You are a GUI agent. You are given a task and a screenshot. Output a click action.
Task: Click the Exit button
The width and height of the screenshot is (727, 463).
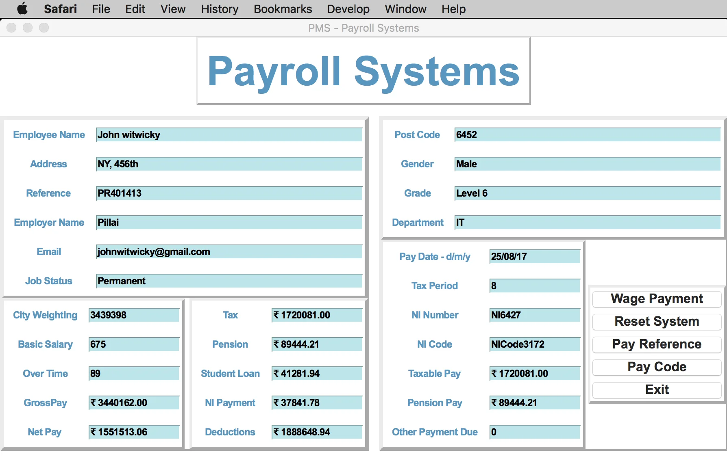tap(656, 389)
